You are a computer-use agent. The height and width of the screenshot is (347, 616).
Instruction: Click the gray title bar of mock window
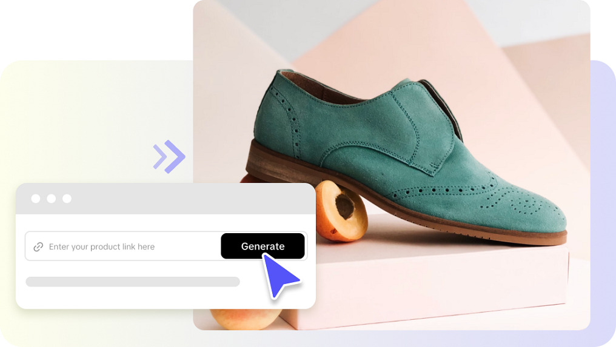(x=166, y=199)
